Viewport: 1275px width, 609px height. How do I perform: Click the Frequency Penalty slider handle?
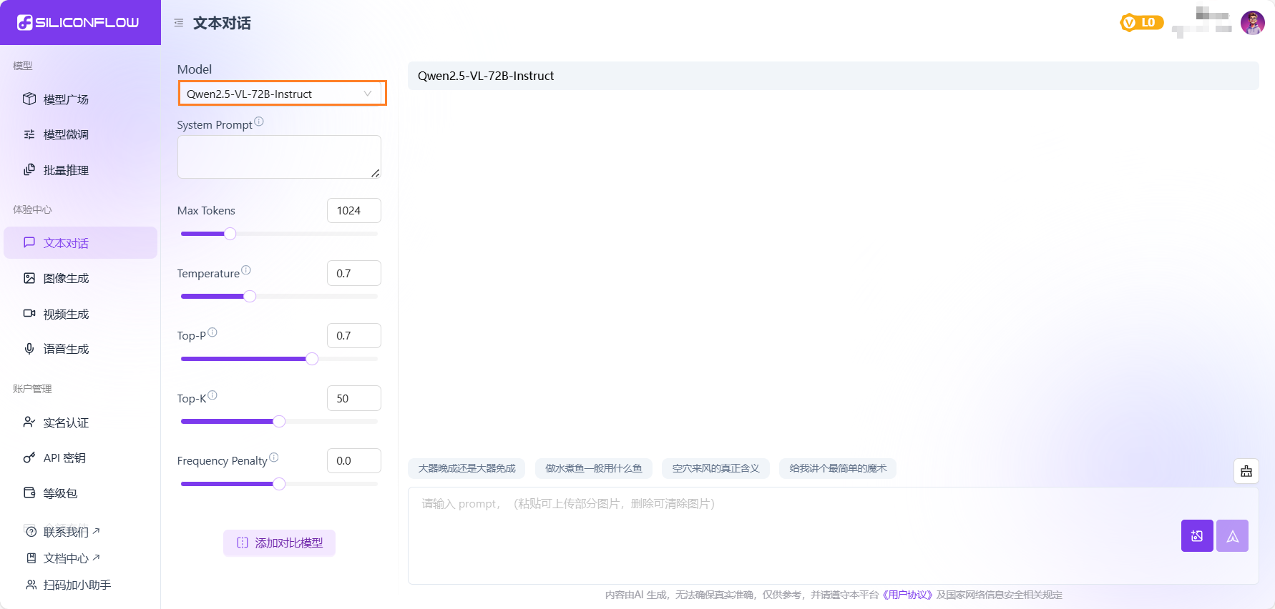279,484
